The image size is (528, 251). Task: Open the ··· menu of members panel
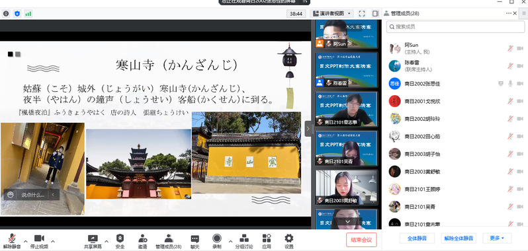508,13
